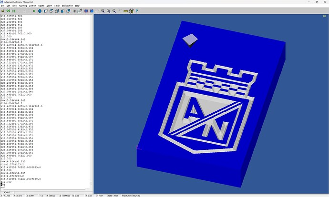329x197 pixels.
Task: Click the ISO view label in the viewport corner
Action: (x=324, y=16)
